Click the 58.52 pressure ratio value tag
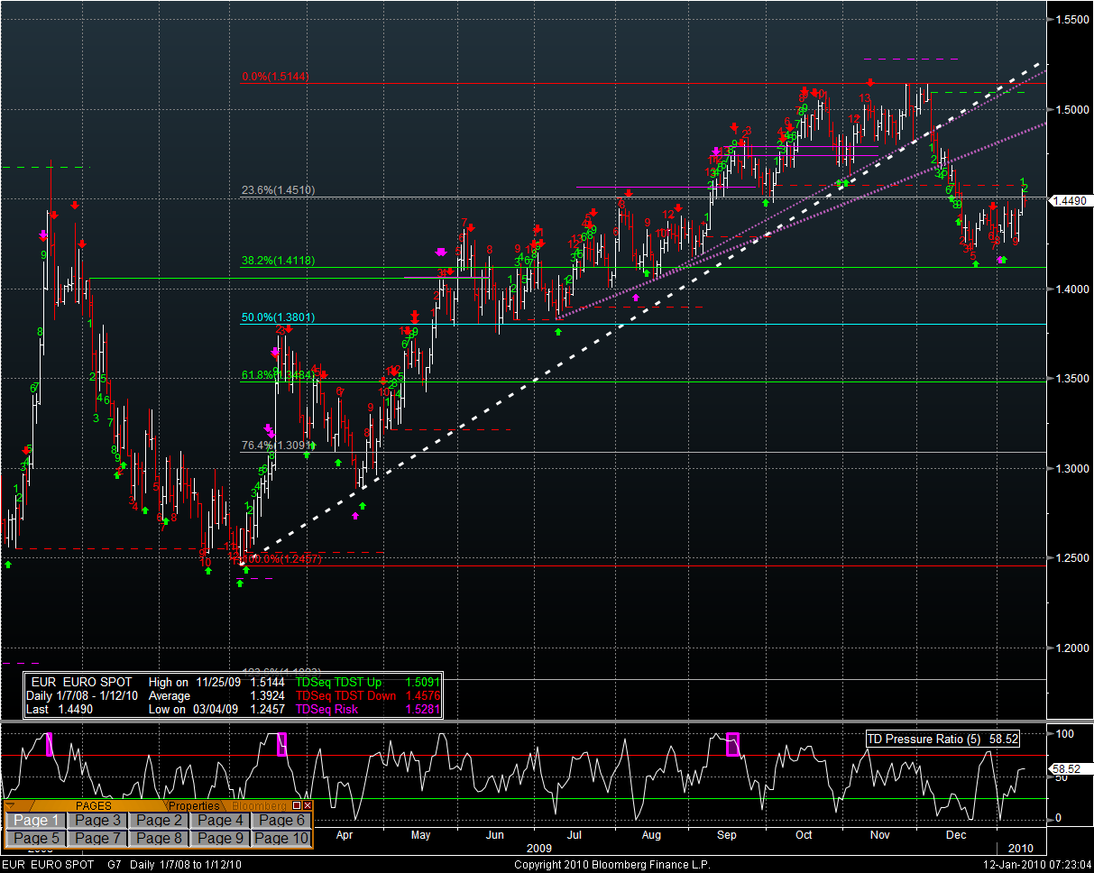Screen dimensions: 1094x873 click(x=1071, y=769)
